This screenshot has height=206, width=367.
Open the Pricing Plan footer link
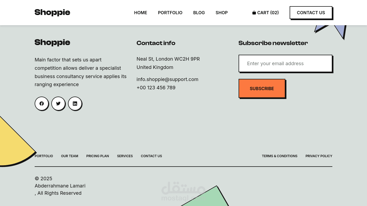click(x=98, y=156)
